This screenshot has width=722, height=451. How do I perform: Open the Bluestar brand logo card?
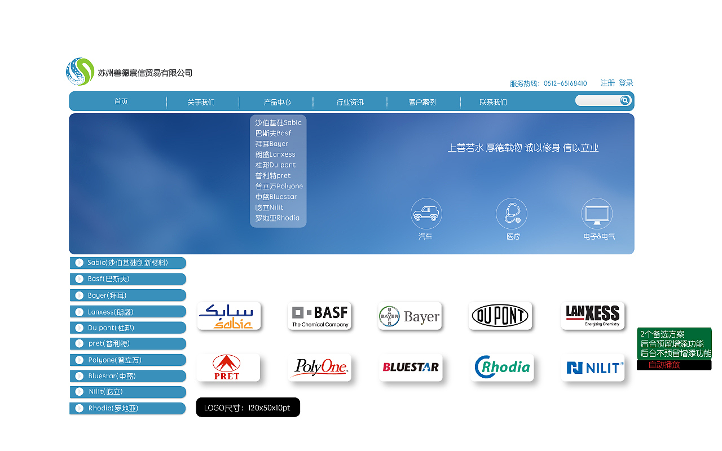(411, 368)
